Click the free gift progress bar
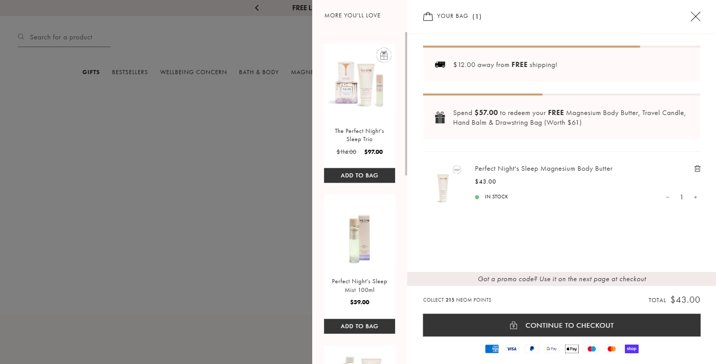 pos(561,95)
